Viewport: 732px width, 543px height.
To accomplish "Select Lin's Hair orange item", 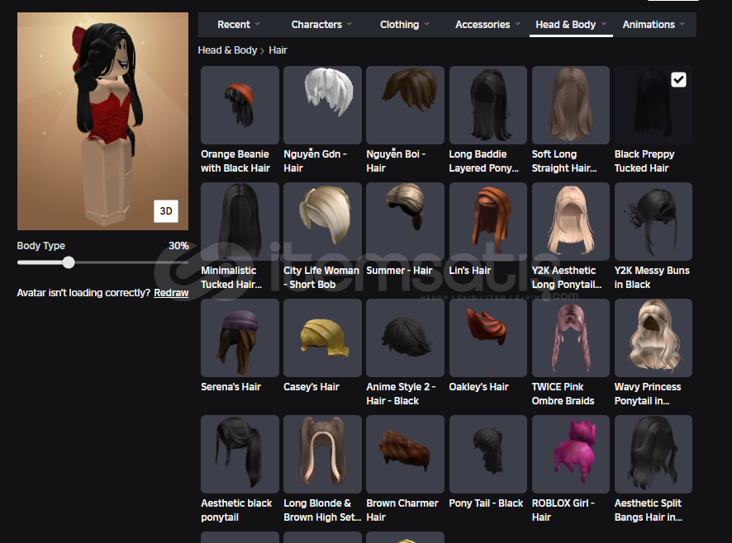I will (487, 222).
